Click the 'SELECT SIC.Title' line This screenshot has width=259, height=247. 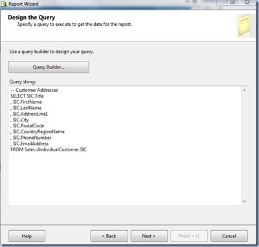click(27, 96)
